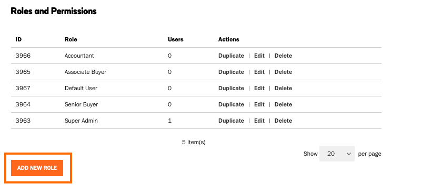Select the Users column header
422x195 pixels.
coord(175,39)
